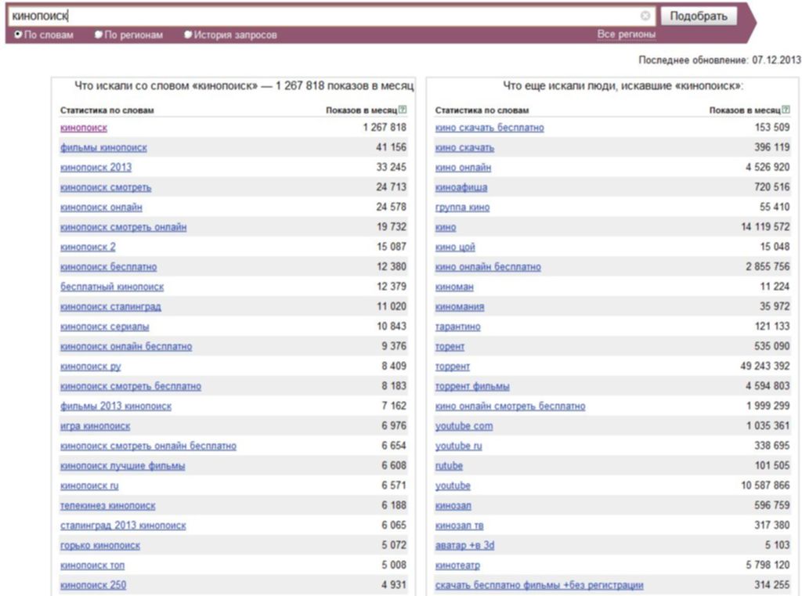Open the 'игра кинопоиск' link
The image size is (802, 596).
[x=95, y=426]
